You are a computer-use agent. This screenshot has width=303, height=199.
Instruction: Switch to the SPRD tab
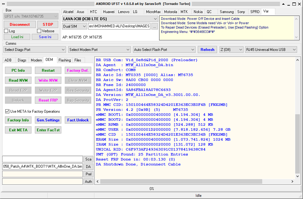coord(255,12)
